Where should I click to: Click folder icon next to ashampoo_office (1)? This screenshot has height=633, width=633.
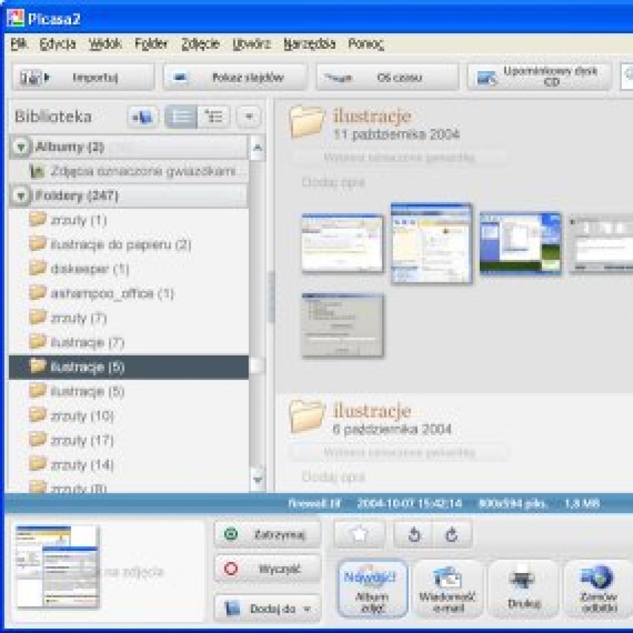38,292
